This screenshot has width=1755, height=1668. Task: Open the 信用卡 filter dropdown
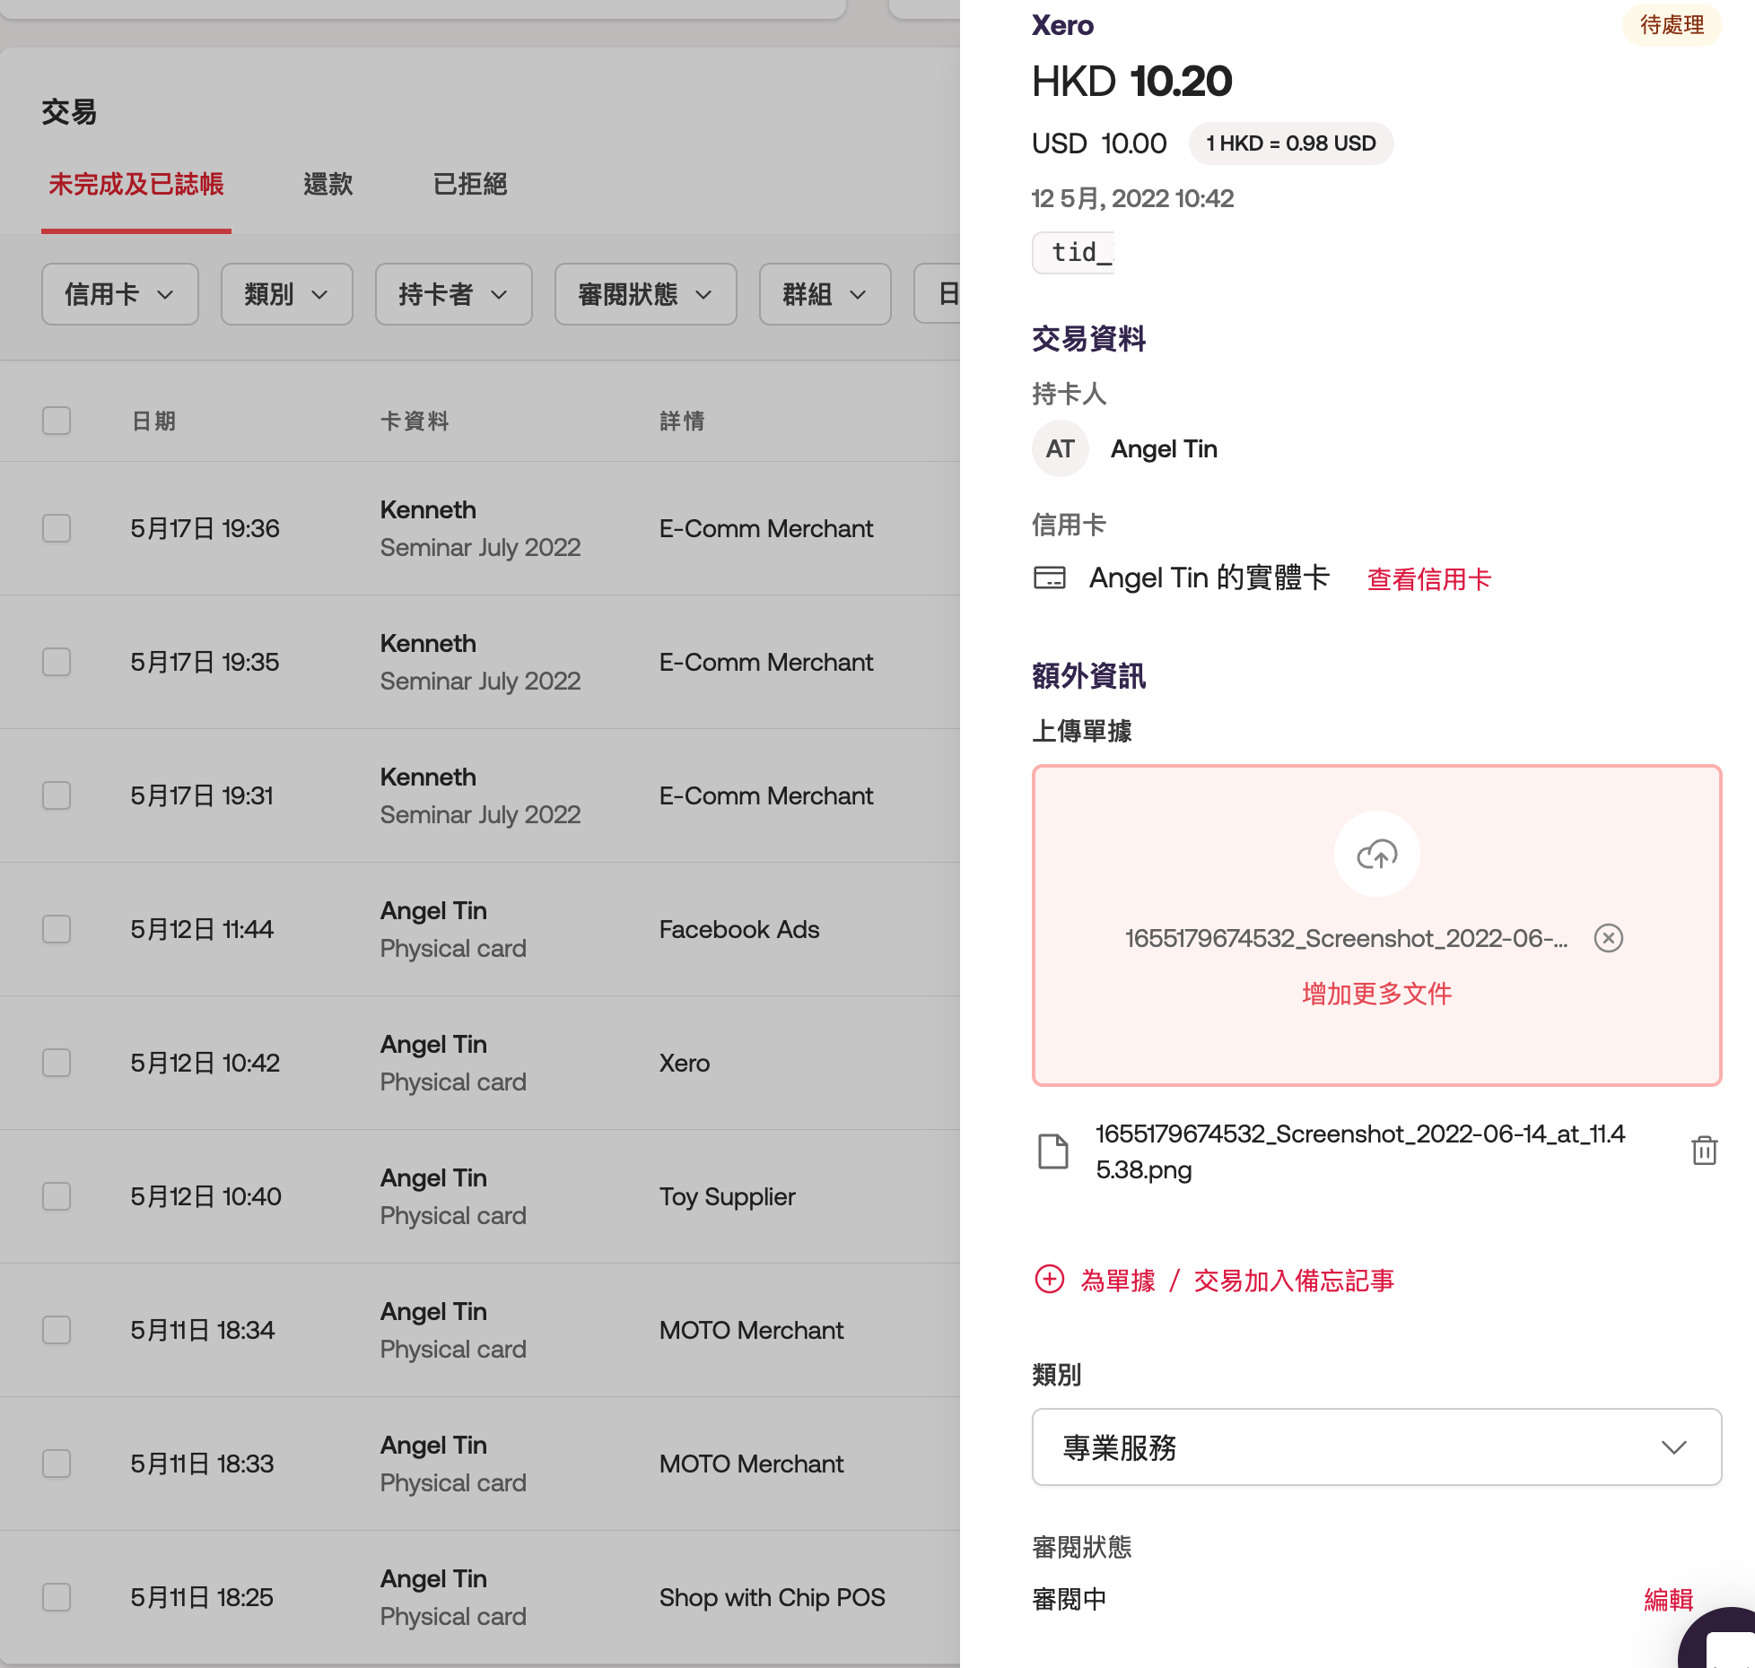[119, 294]
